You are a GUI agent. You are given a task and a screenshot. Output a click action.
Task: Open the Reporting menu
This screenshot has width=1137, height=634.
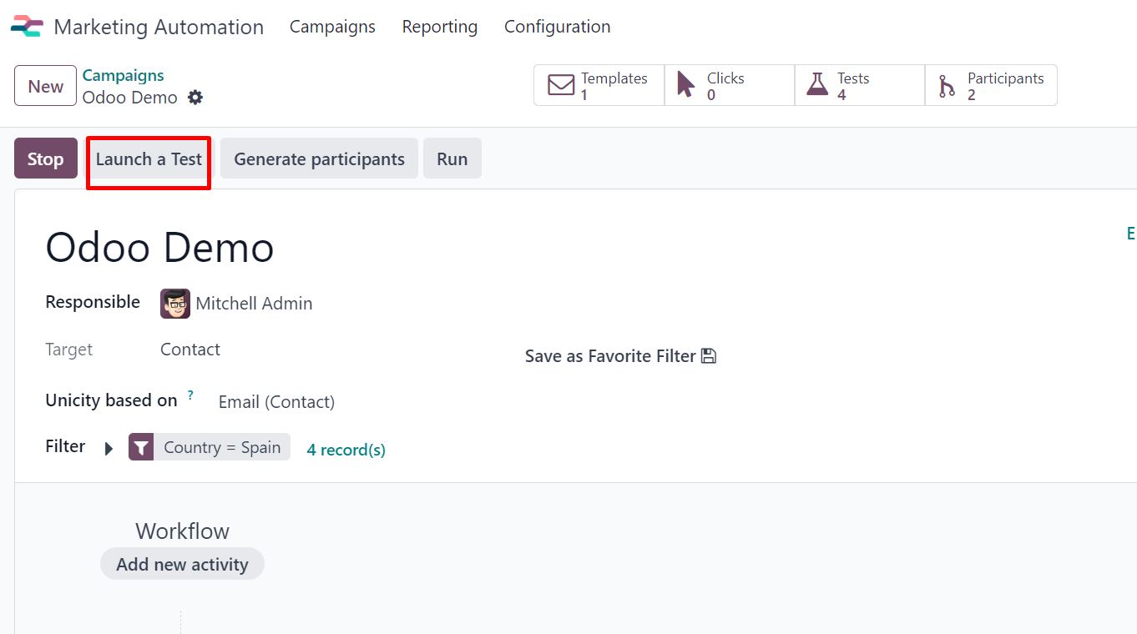click(x=440, y=27)
